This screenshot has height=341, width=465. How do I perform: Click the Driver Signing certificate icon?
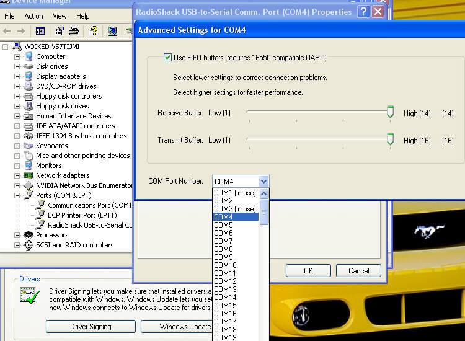tap(29, 295)
